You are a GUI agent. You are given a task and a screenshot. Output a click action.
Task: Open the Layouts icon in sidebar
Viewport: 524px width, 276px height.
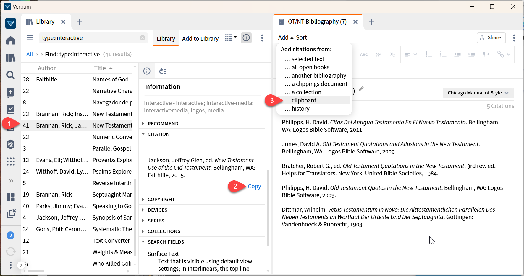11,197
